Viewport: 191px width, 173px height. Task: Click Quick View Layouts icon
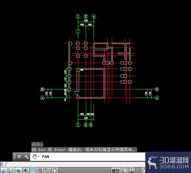124,171
